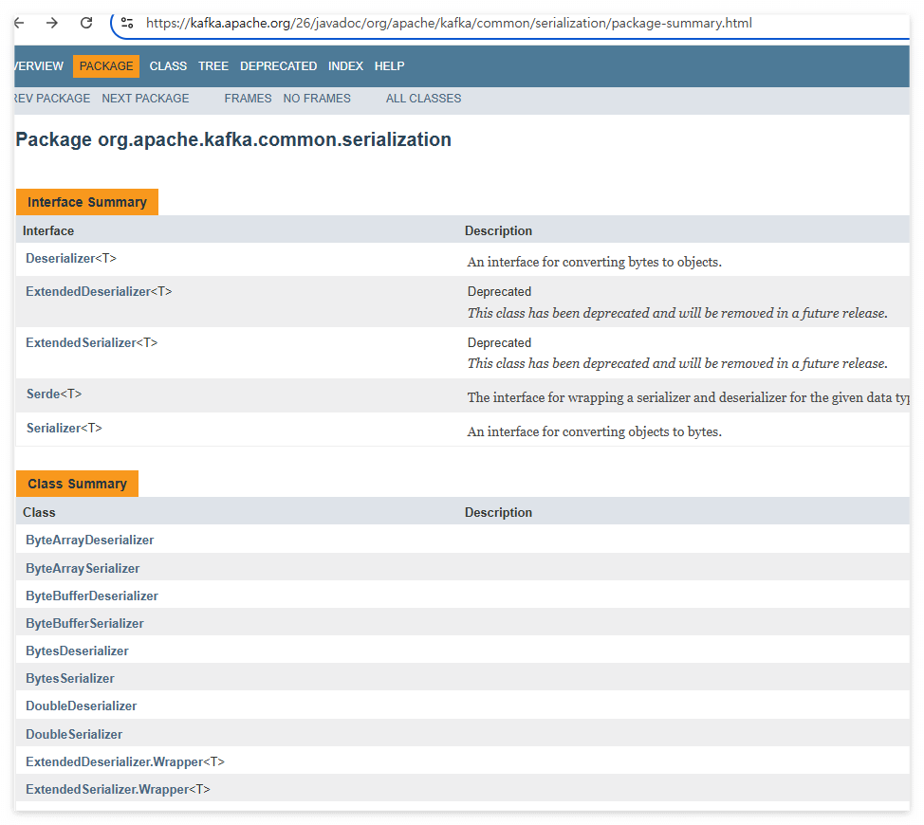Open the ByteArraySerializer class link
This screenshot has height=825, width=924.
tap(83, 568)
